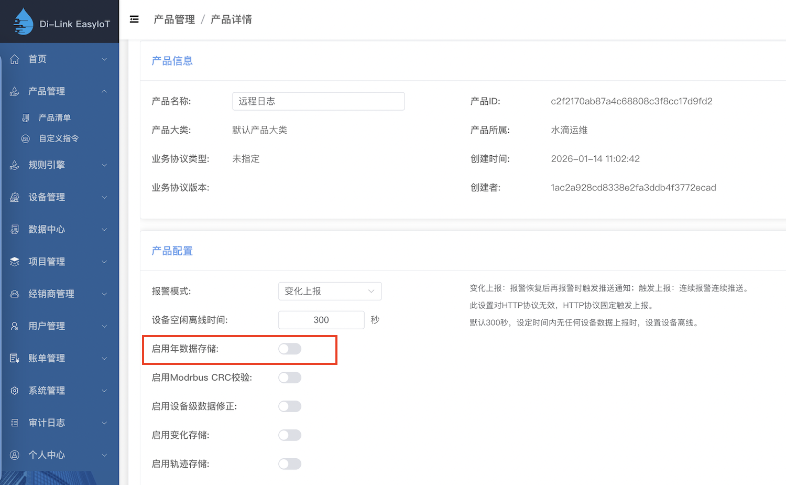
Task: Open the 报警模式 dropdown showing 变化上报
Action: tap(330, 291)
